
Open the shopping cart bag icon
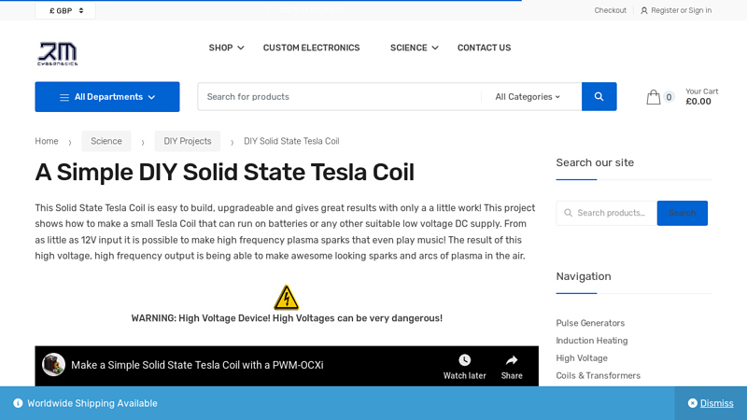(654, 97)
